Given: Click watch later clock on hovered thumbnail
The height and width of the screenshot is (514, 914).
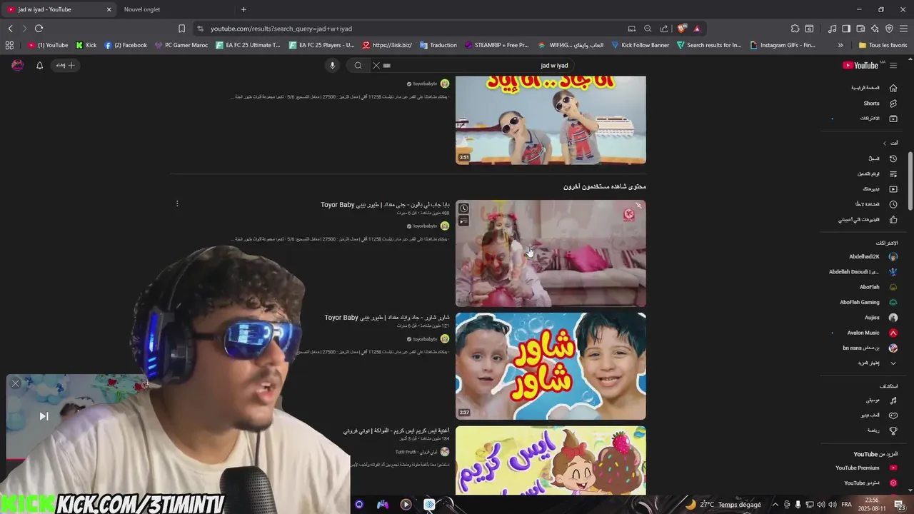Looking at the screenshot, I should coord(463,208).
